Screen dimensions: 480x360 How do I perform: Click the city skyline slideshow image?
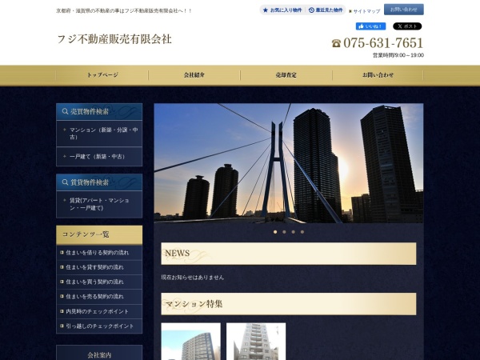coord(289,163)
